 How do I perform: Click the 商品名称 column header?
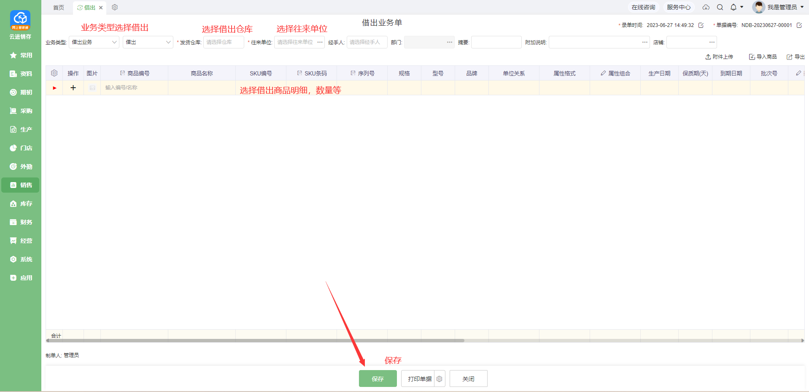(202, 73)
